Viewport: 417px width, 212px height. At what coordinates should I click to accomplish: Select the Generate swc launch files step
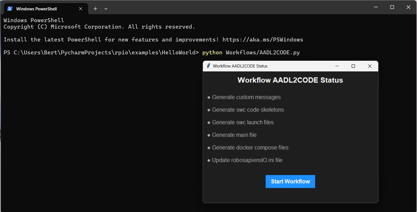pos(243,122)
